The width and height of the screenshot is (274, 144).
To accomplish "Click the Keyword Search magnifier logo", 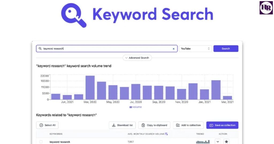I will (74, 15).
